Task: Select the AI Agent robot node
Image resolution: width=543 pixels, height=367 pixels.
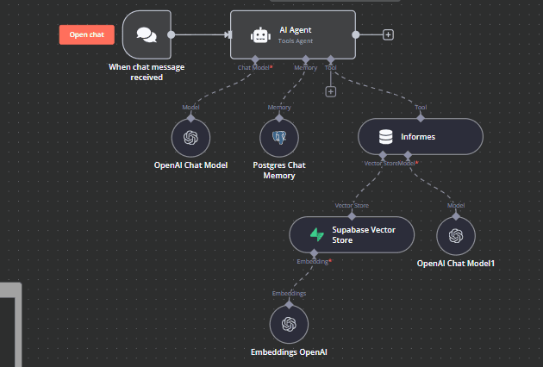Action: (293, 34)
